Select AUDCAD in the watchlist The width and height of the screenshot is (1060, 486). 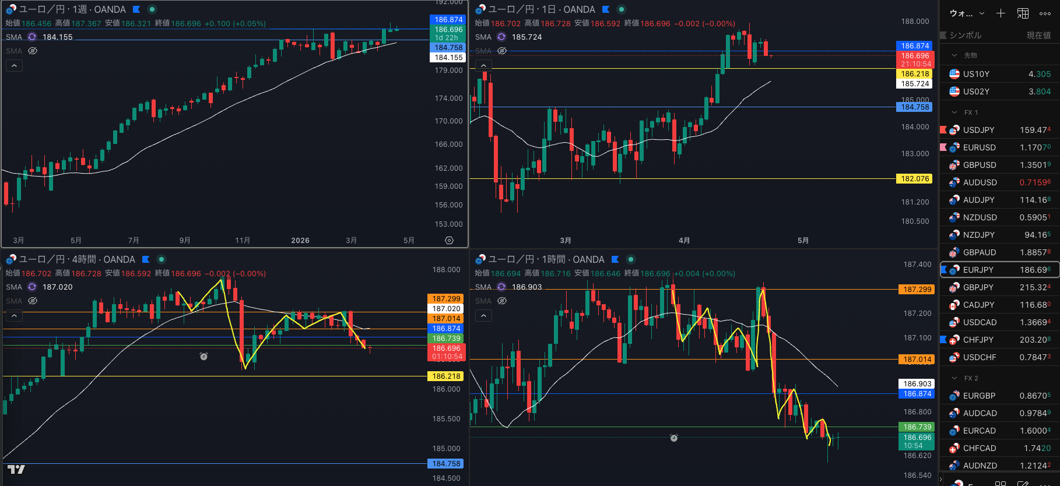pyautogui.click(x=999, y=413)
